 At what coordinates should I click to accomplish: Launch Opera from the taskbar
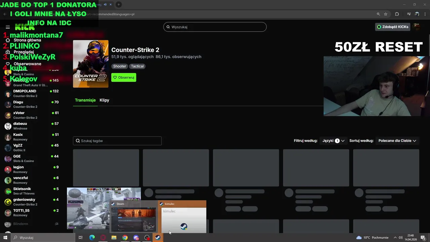[103, 238]
